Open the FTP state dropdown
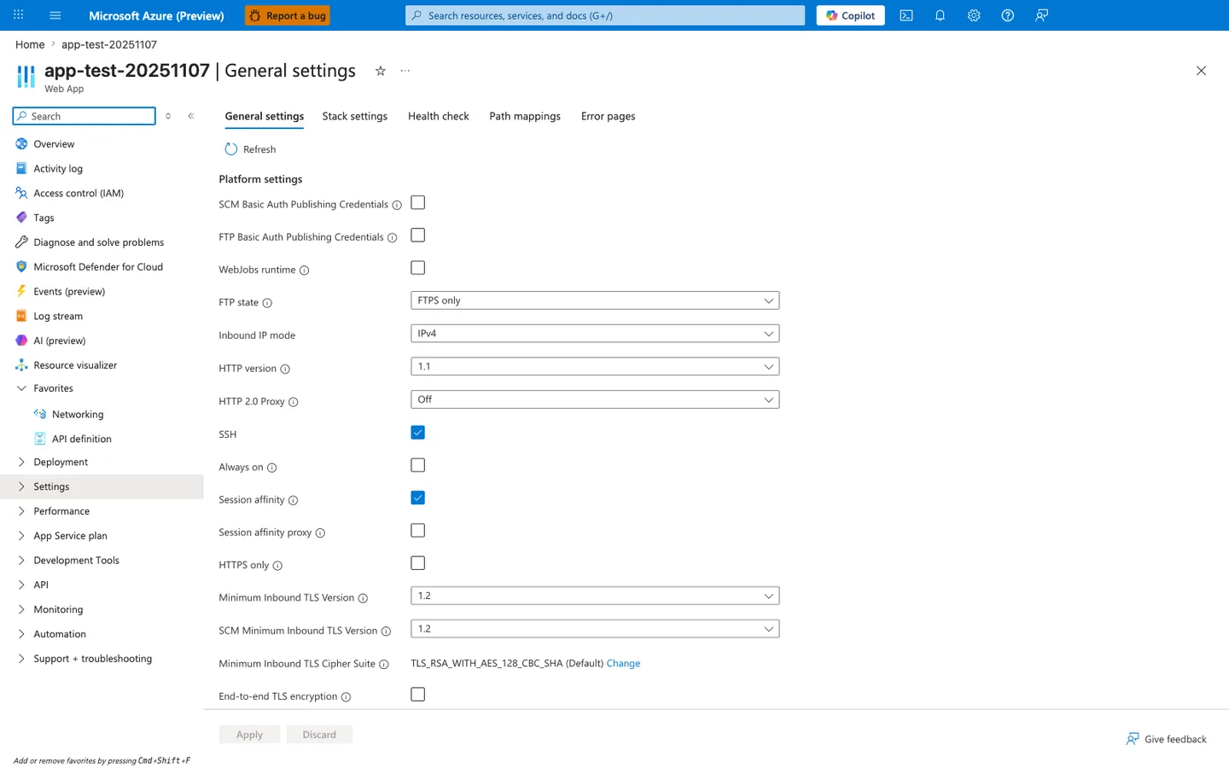Image resolution: width=1229 pixels, height=768 pixels. (x=595, y=300)
